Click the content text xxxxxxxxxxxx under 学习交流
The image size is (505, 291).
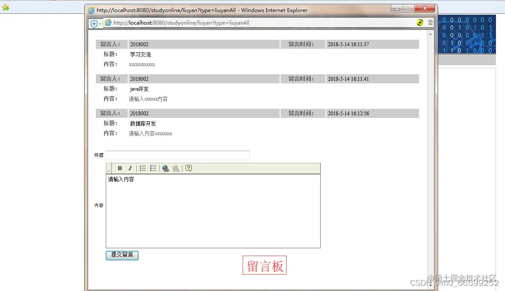(x=142, y=64)
